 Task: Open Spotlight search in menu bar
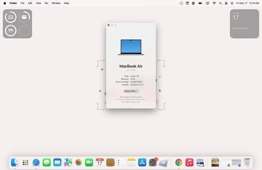[221, 3]
